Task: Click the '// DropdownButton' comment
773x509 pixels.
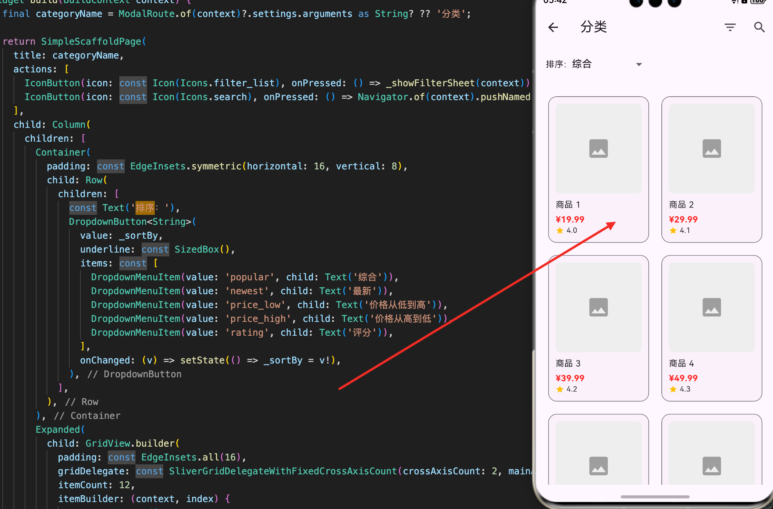Action: tap(134, 374)
